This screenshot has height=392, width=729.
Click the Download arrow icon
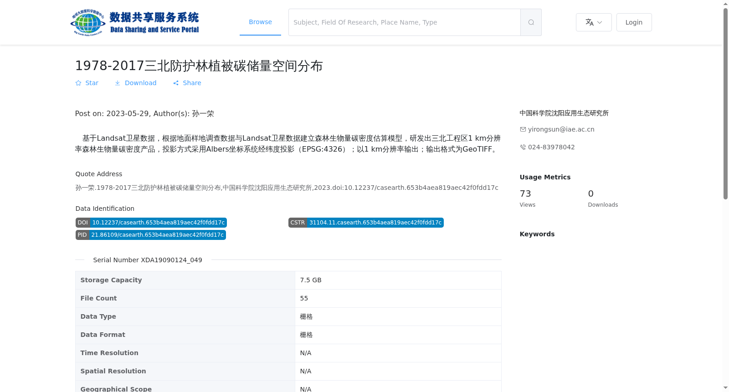click(118, 83)
